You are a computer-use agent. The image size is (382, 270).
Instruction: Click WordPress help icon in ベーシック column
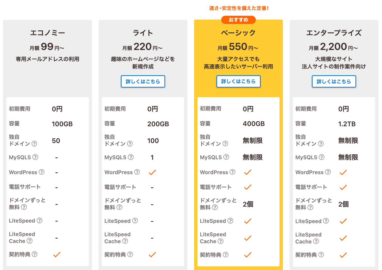coord(233,172)
